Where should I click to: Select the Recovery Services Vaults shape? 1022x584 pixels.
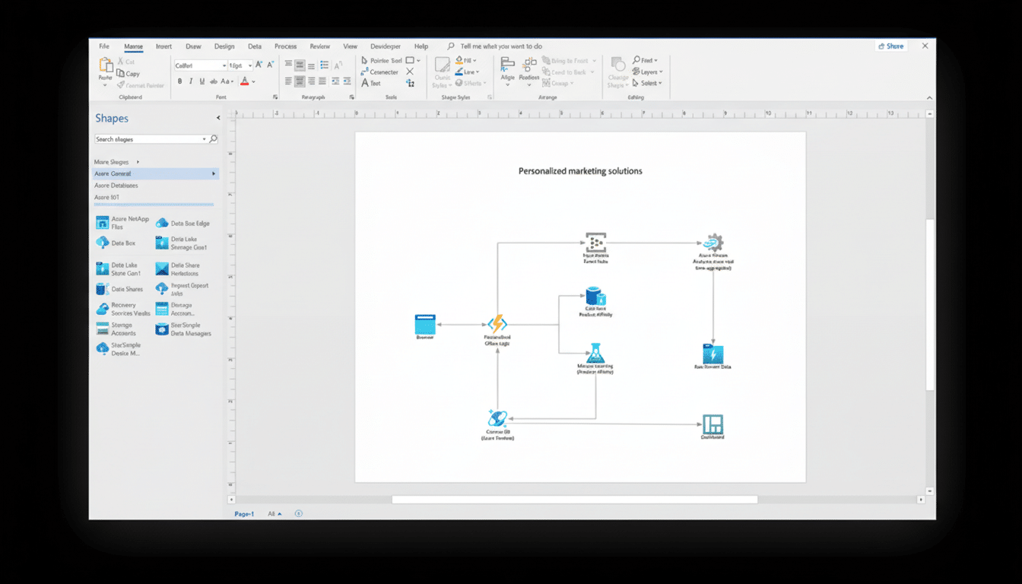tap(122, 309)
